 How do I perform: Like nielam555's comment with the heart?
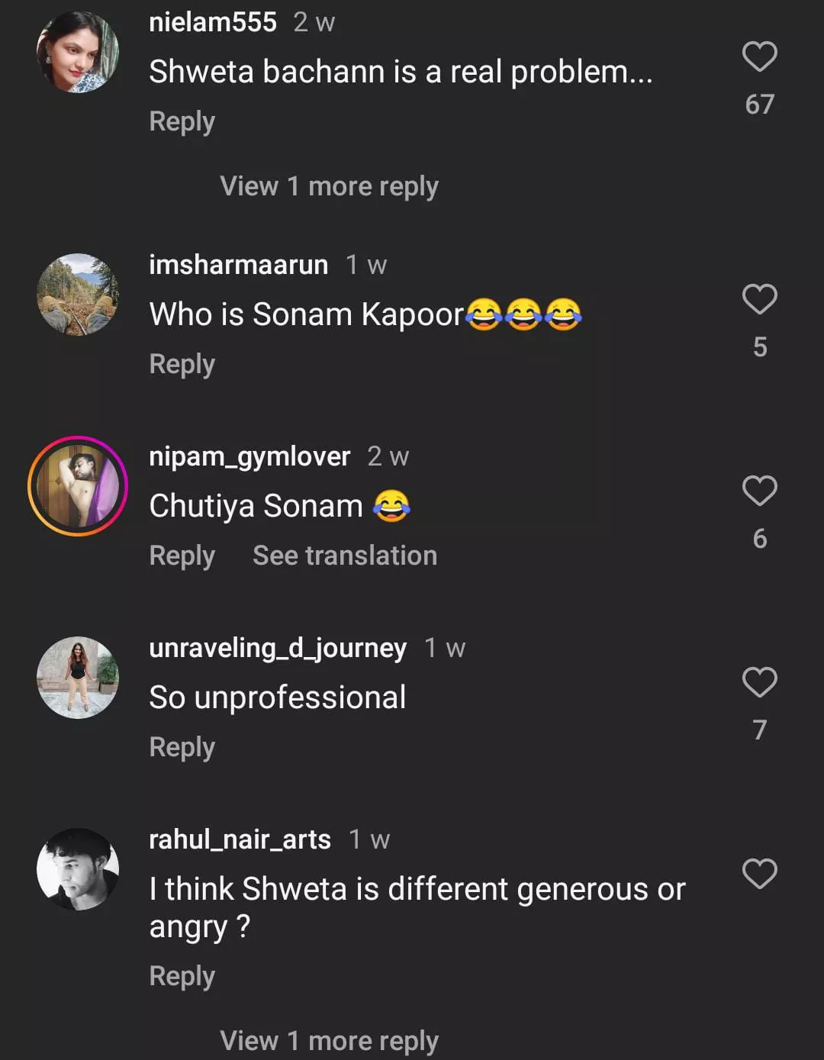pyautogui.click(x=759, y=57)
